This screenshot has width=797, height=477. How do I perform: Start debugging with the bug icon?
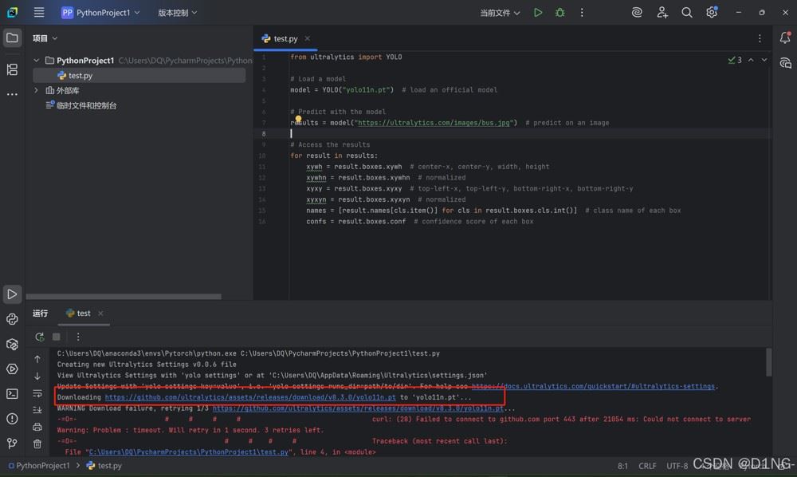560,13
